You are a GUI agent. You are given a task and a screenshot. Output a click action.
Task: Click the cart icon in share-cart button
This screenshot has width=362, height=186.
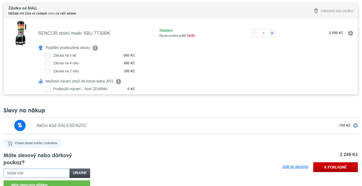pos(10,143)
